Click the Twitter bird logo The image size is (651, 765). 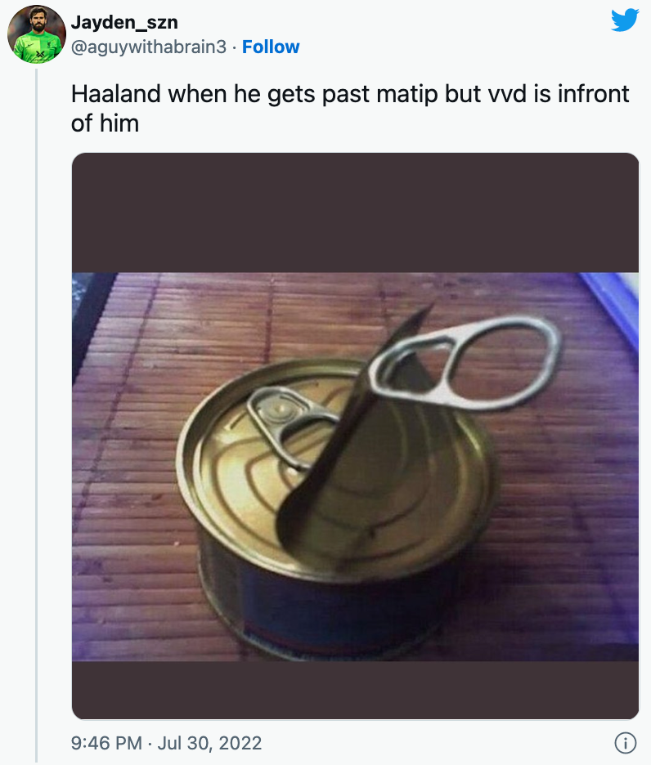pos(625,20)
